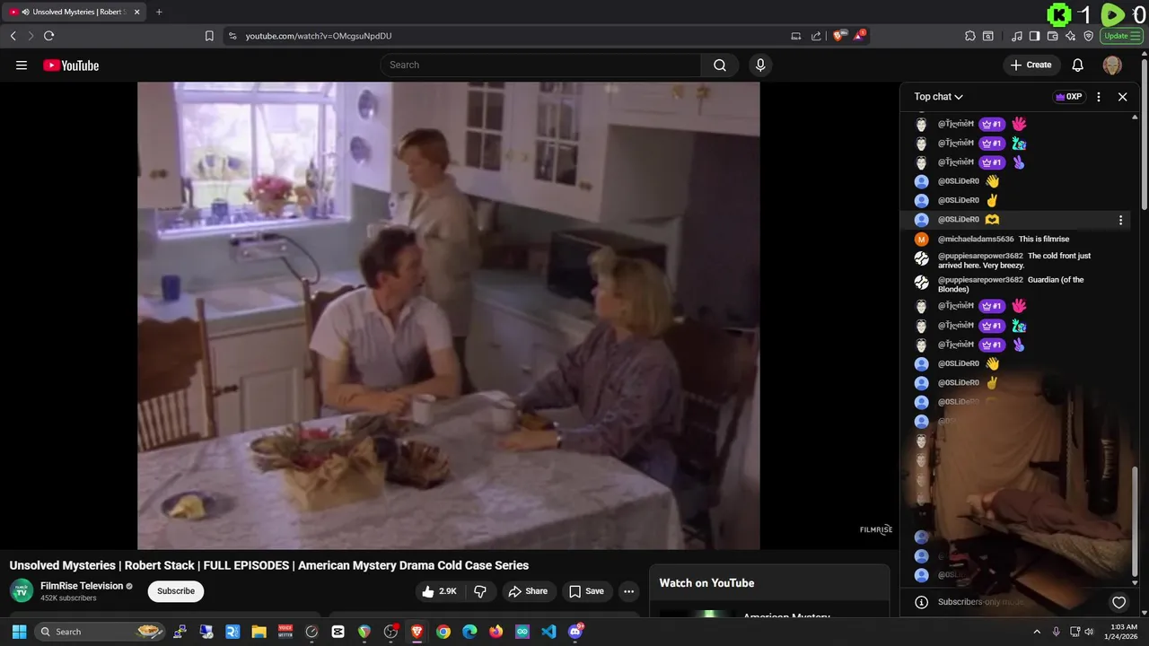Subscribe to FilmRise Television
Image resolution: width=1149 pixels, height=646 pixels.
(x=176, y=591)
